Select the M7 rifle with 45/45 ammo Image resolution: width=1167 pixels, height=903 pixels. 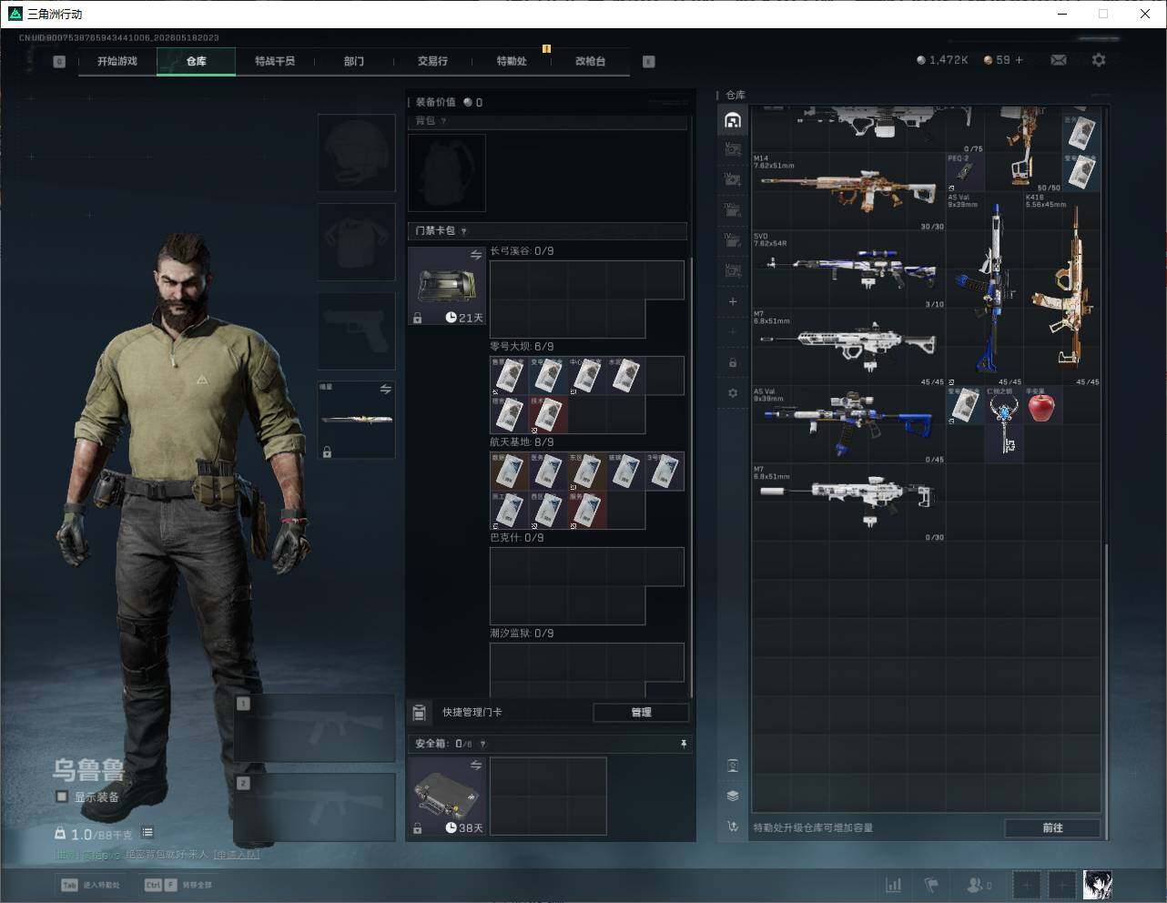848,347
